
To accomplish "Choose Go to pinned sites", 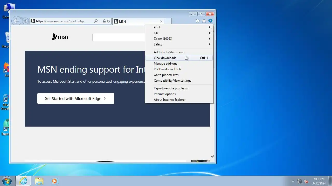I will (x=179, y=75).
